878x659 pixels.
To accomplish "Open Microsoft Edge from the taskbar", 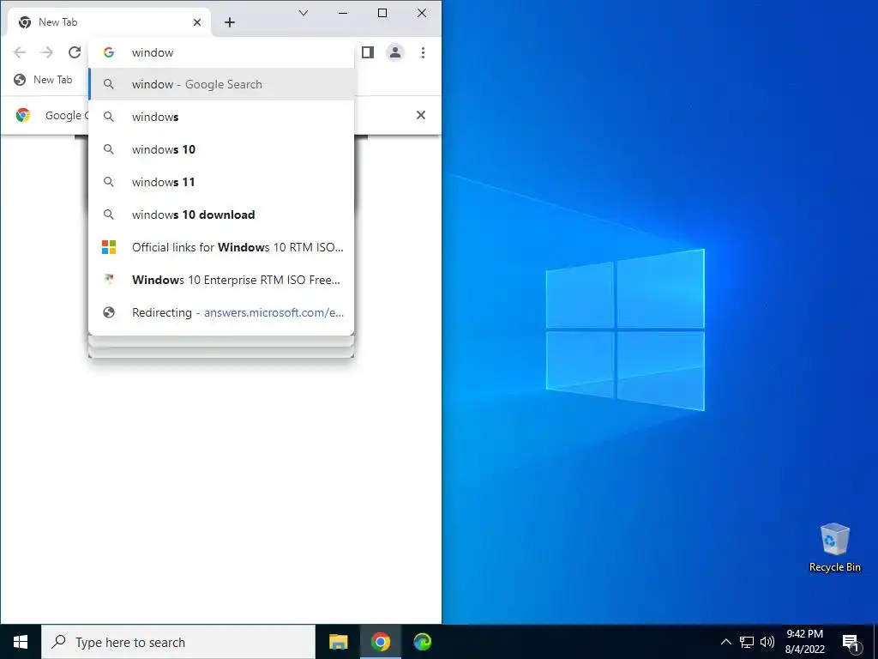I will pyautogui.click(x=422, y=642).
